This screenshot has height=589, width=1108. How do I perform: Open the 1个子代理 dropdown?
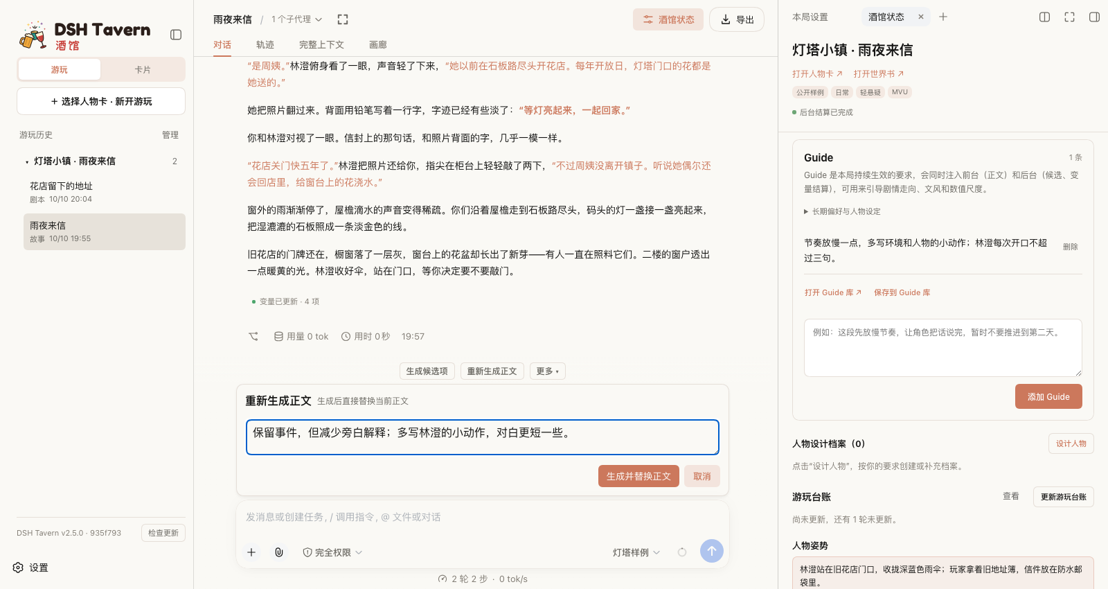pyautogui.click(x=296, y=19)
